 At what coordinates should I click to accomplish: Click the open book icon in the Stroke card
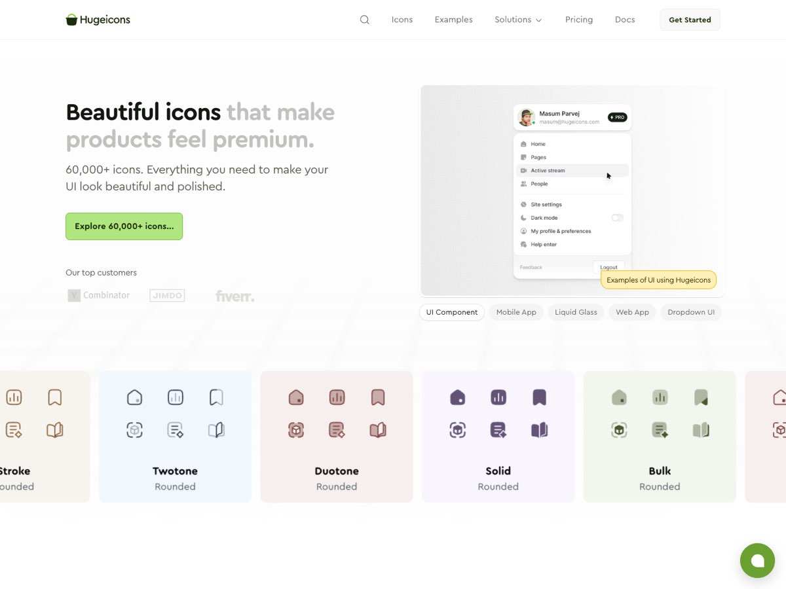click(x=55, y=430)
